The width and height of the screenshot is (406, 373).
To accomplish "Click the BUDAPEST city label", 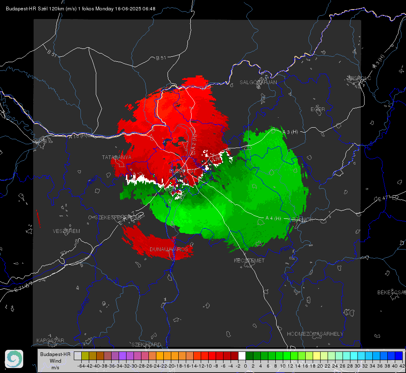I will coord(182,171).
